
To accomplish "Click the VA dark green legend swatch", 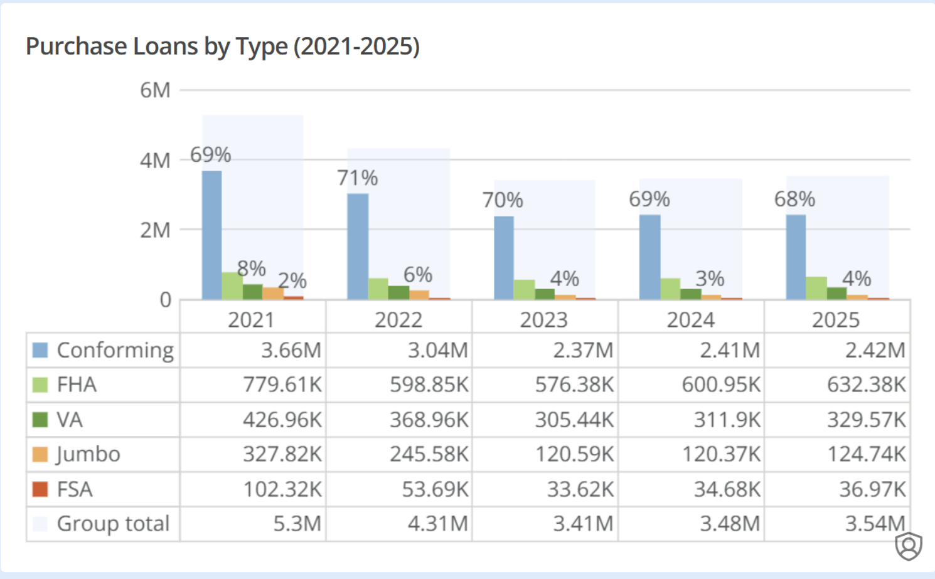I will pos(40,420).
